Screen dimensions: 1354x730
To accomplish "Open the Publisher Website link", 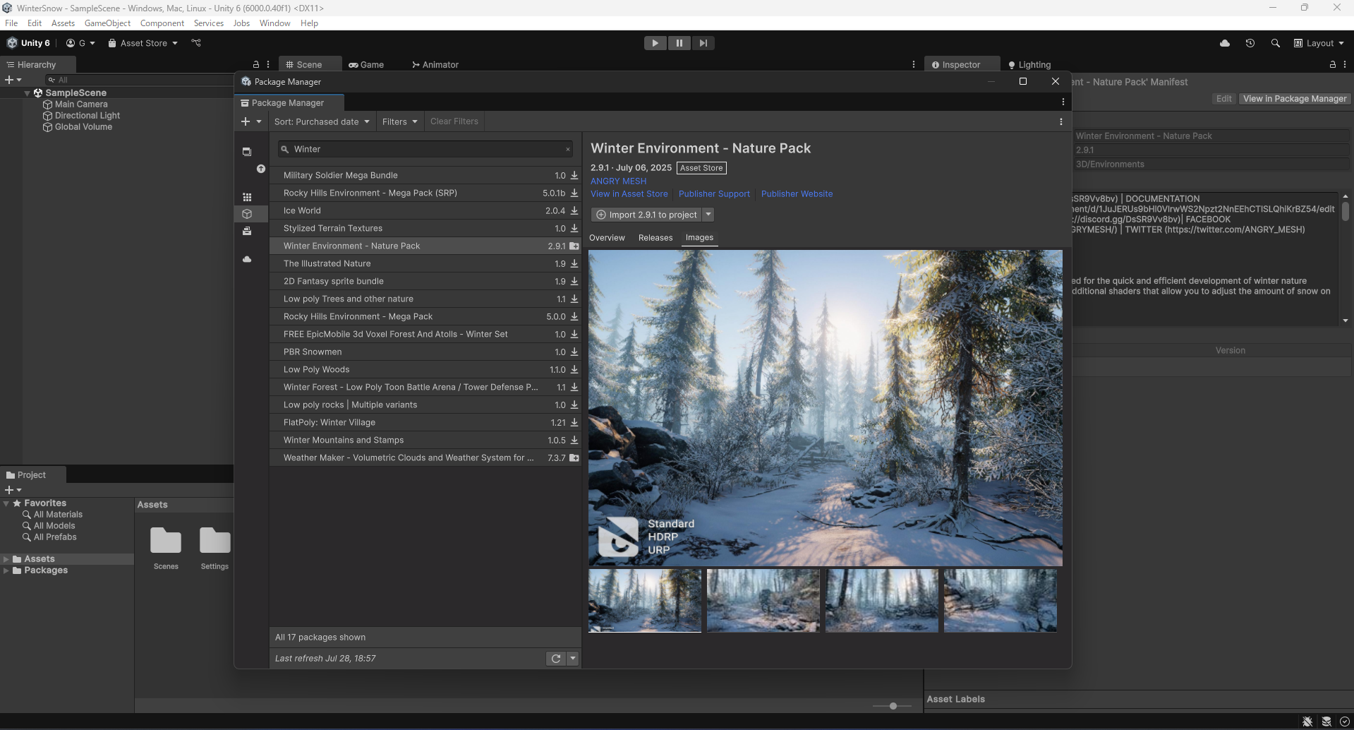I will [797, 193].
